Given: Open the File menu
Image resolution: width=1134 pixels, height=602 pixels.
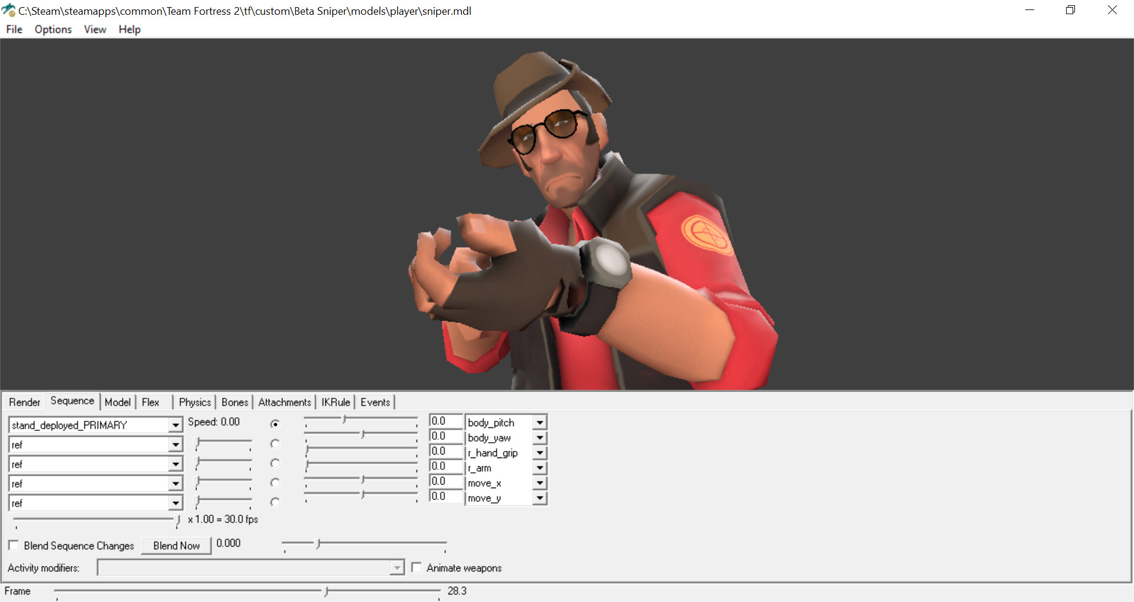Looking at the screenshot, I should pyautogui.click(x=14, y=30).
